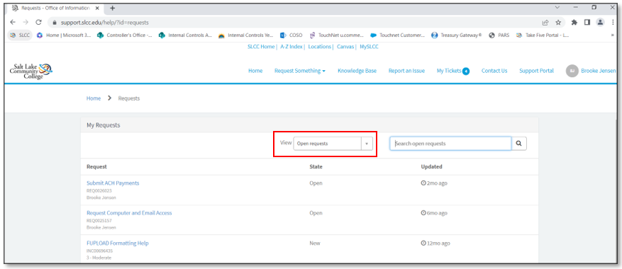Open My Tickets
The height and width of the screenshot is (269, 622).
click(453, 71)
